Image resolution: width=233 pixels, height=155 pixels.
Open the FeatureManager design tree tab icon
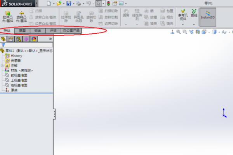click(x=3, y=39)
